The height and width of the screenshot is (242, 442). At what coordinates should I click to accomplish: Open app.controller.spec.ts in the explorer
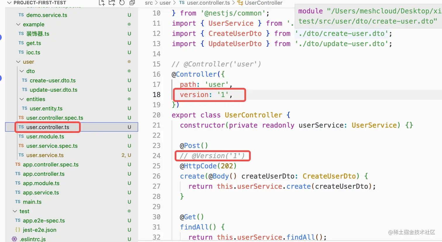coord(51,164)
